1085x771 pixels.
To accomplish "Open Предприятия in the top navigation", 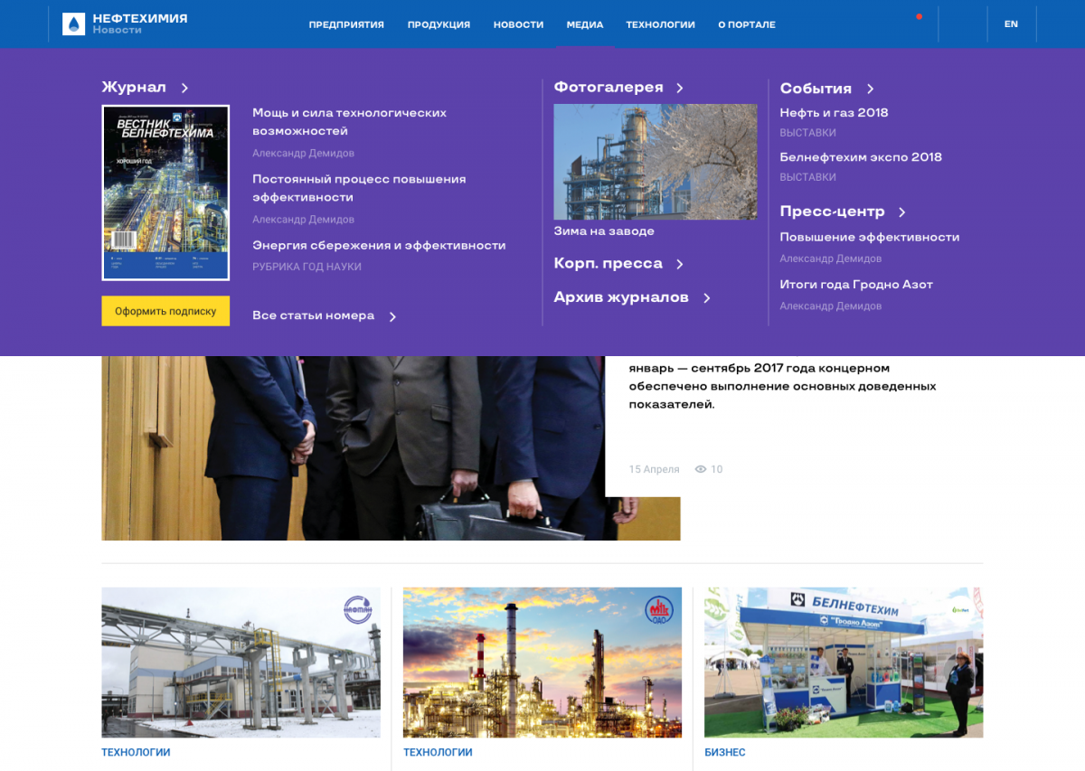I will [x=346, y=24].
